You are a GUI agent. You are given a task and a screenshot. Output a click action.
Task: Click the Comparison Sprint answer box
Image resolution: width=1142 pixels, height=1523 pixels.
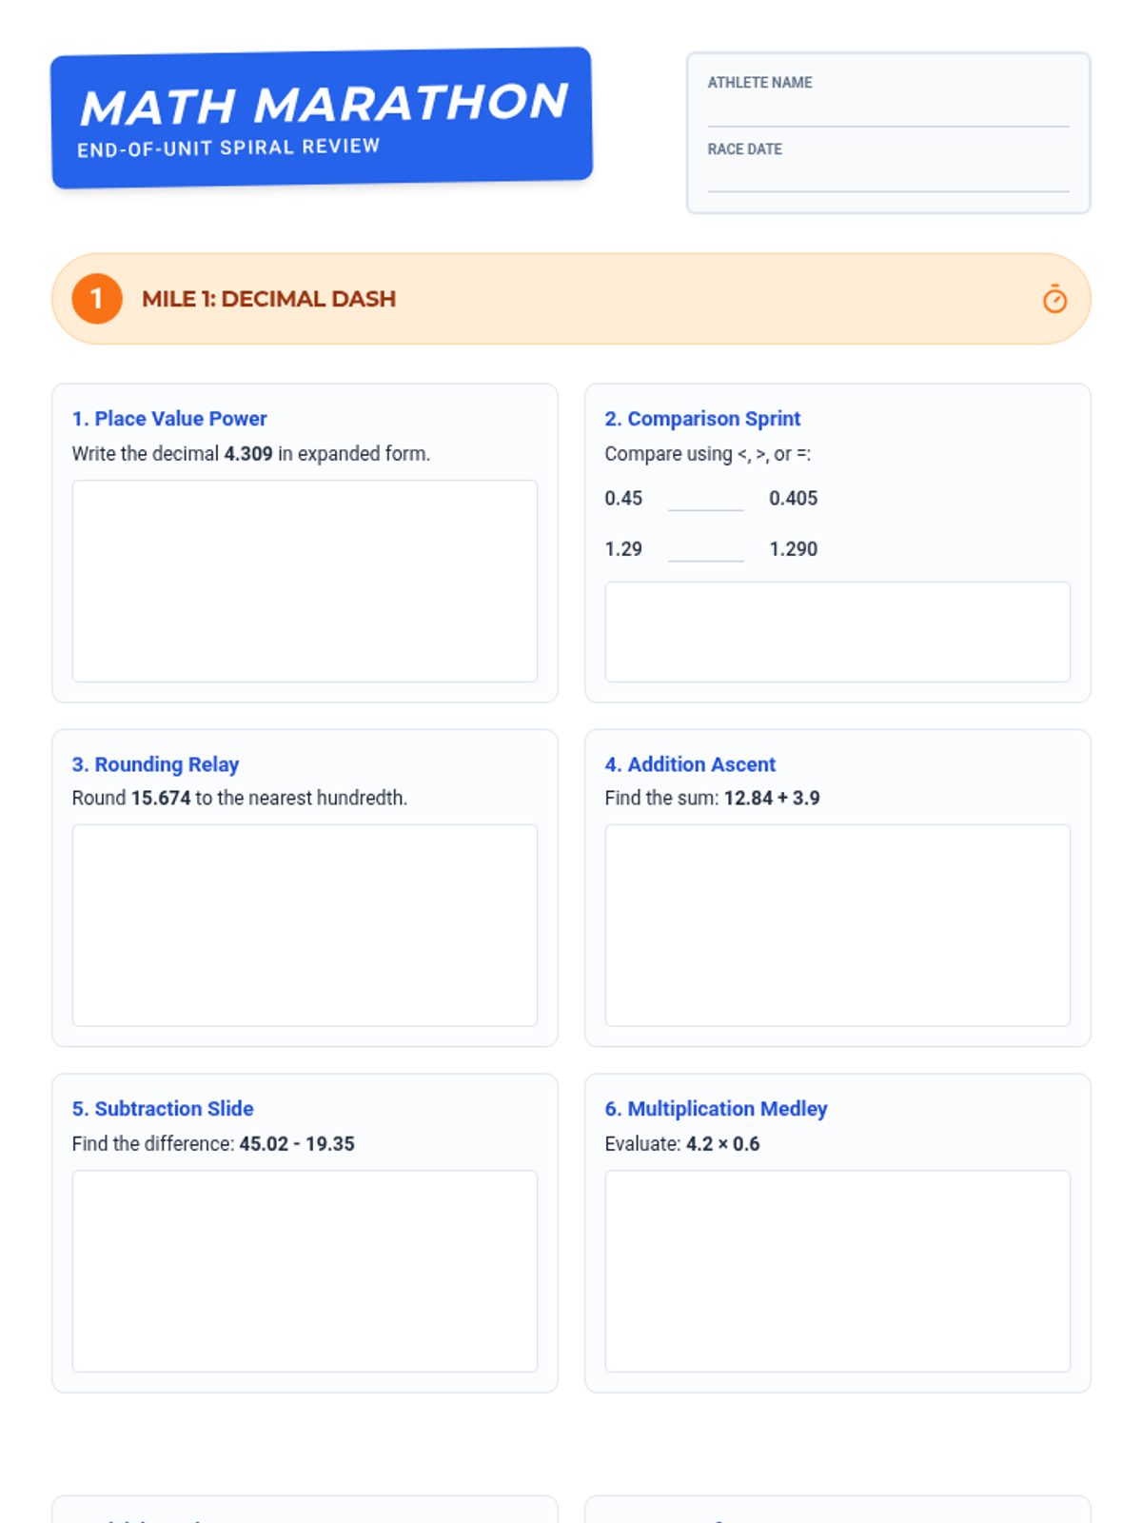click(x=837, y=631)
